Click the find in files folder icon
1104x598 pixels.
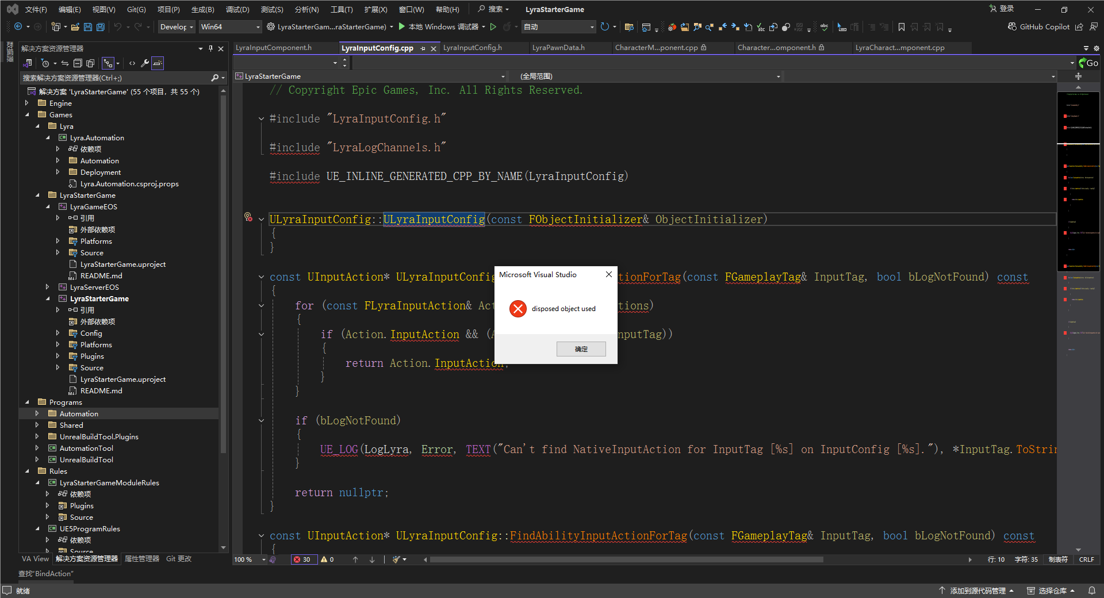[x=629, y=27]
